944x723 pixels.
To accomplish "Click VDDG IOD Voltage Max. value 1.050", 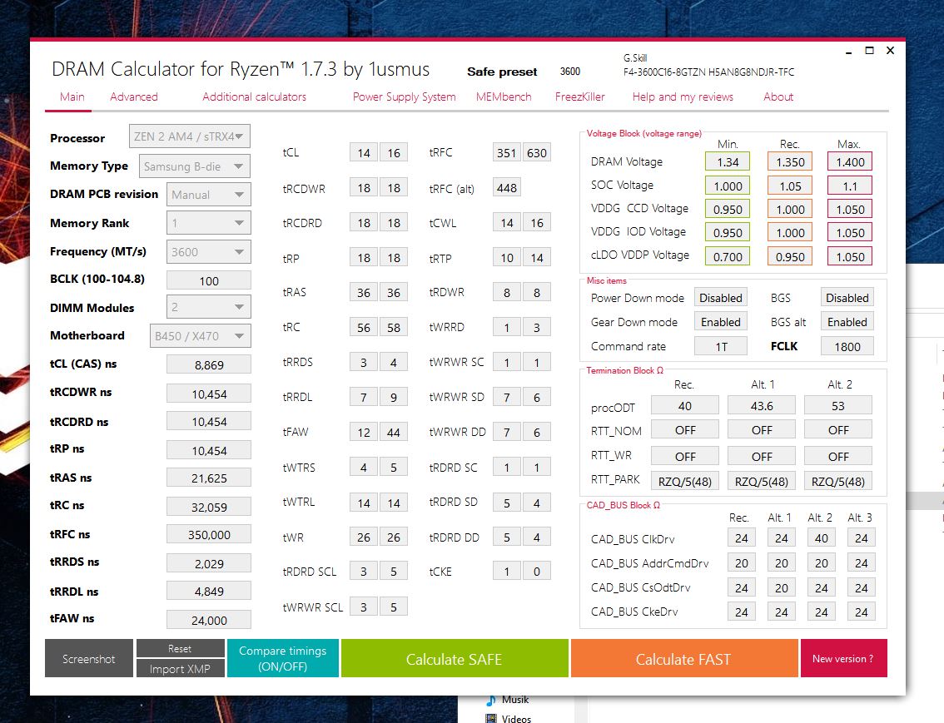I will pos(849,233).
